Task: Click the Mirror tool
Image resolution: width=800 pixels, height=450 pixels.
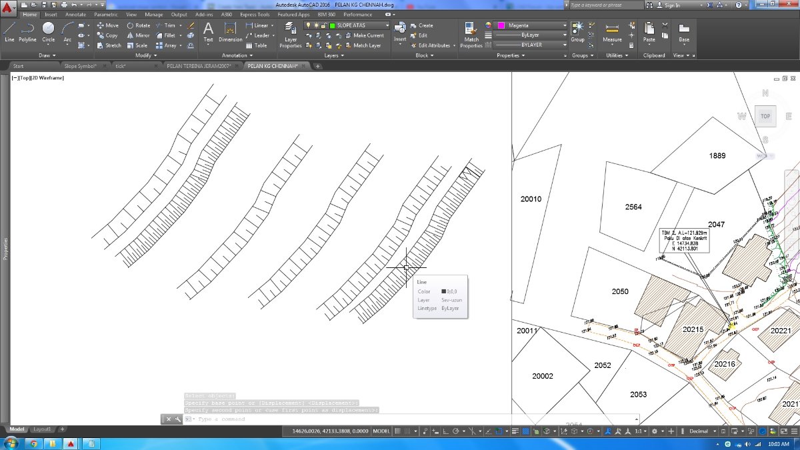Action: pyautogui.click(x=139, y=35)
